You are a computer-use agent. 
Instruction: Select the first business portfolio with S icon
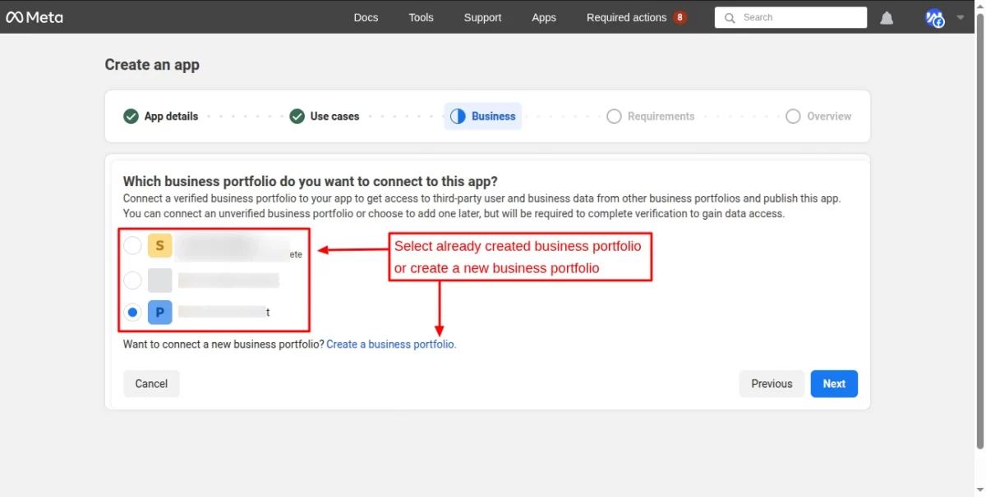[x=132, y=244]
